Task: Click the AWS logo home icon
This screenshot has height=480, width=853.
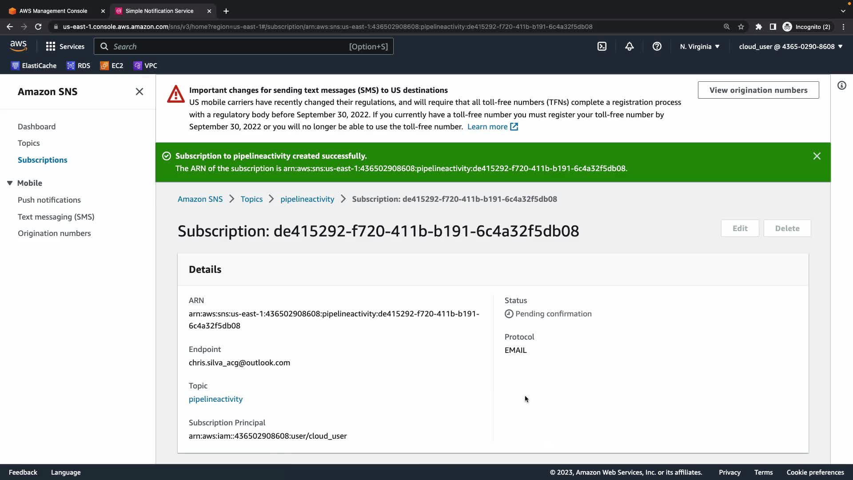Action: [18, 46]
